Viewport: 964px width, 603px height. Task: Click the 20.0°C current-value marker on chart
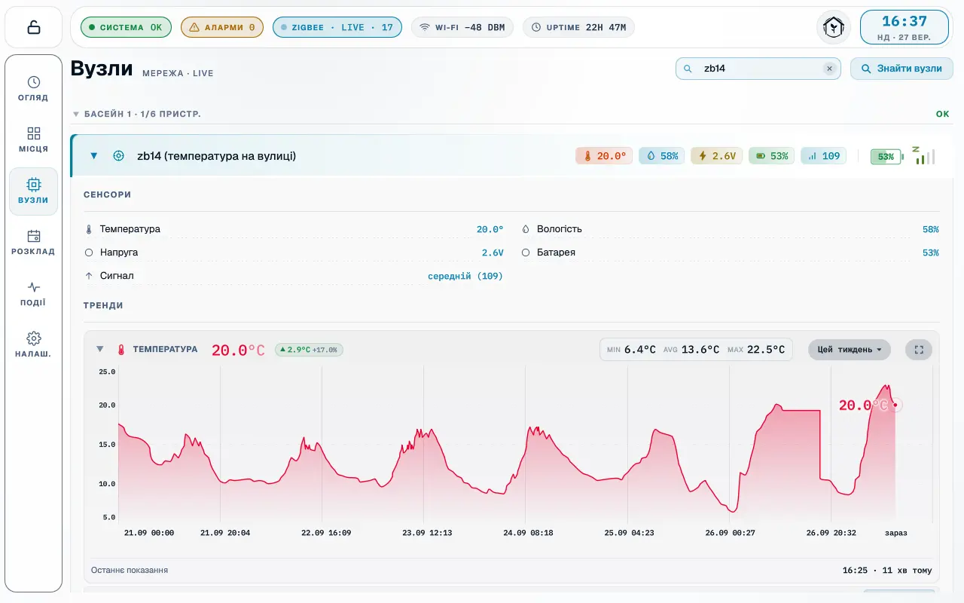895,406
